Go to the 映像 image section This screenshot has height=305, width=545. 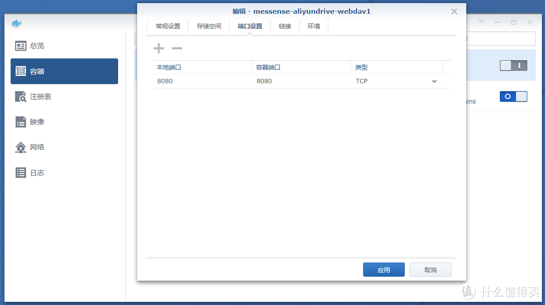click(x=64, y=122)
